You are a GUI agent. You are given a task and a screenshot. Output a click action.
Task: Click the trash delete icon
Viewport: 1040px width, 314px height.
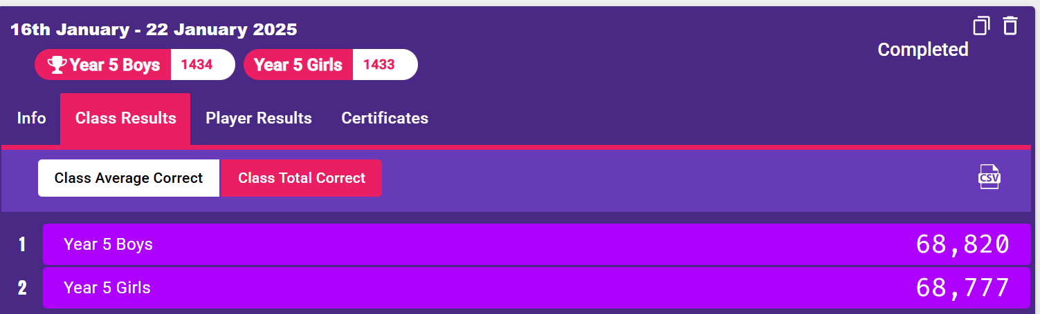click(x=1011, y=26)
